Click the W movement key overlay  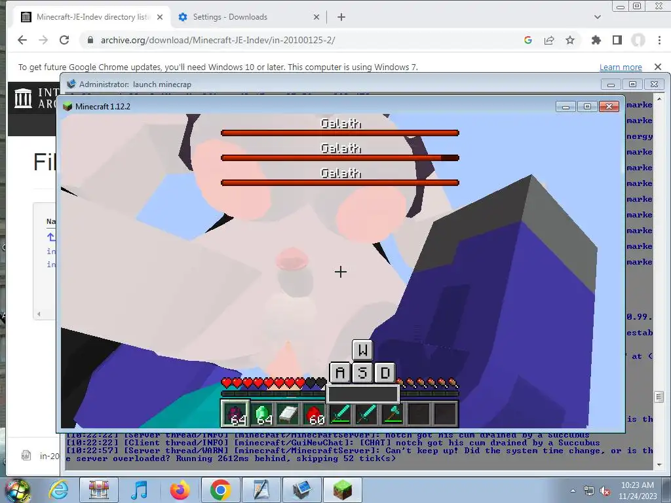tap(362, 350)
